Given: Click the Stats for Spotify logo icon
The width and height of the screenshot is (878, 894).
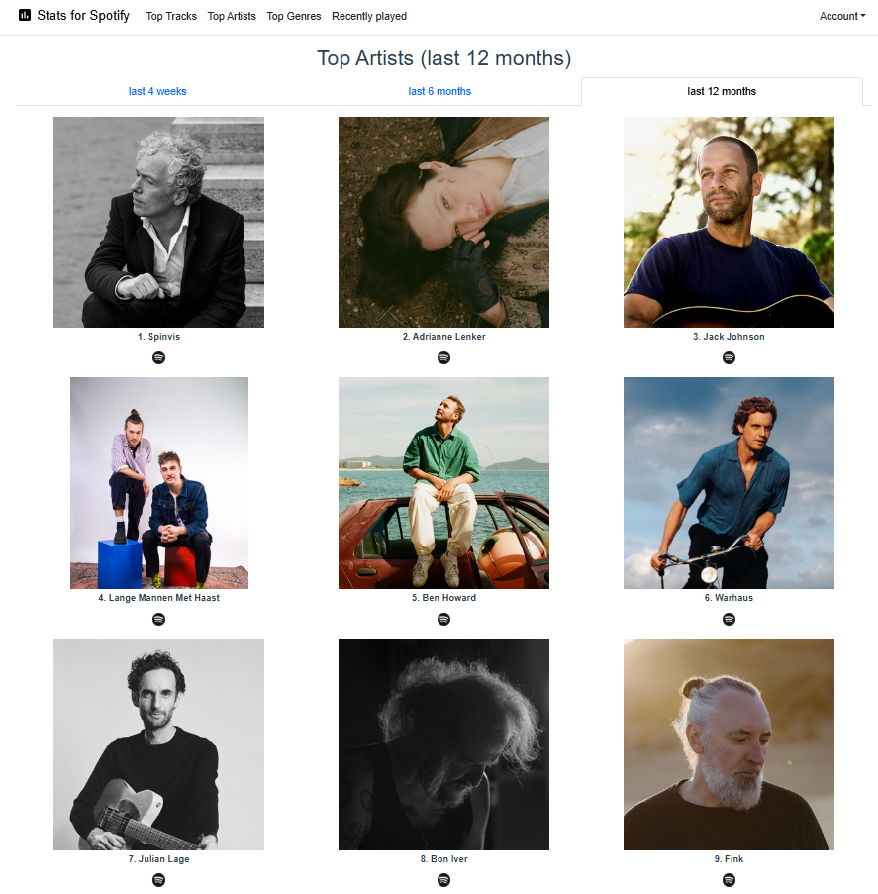Looking at the screenshot, I should [25, 16].
